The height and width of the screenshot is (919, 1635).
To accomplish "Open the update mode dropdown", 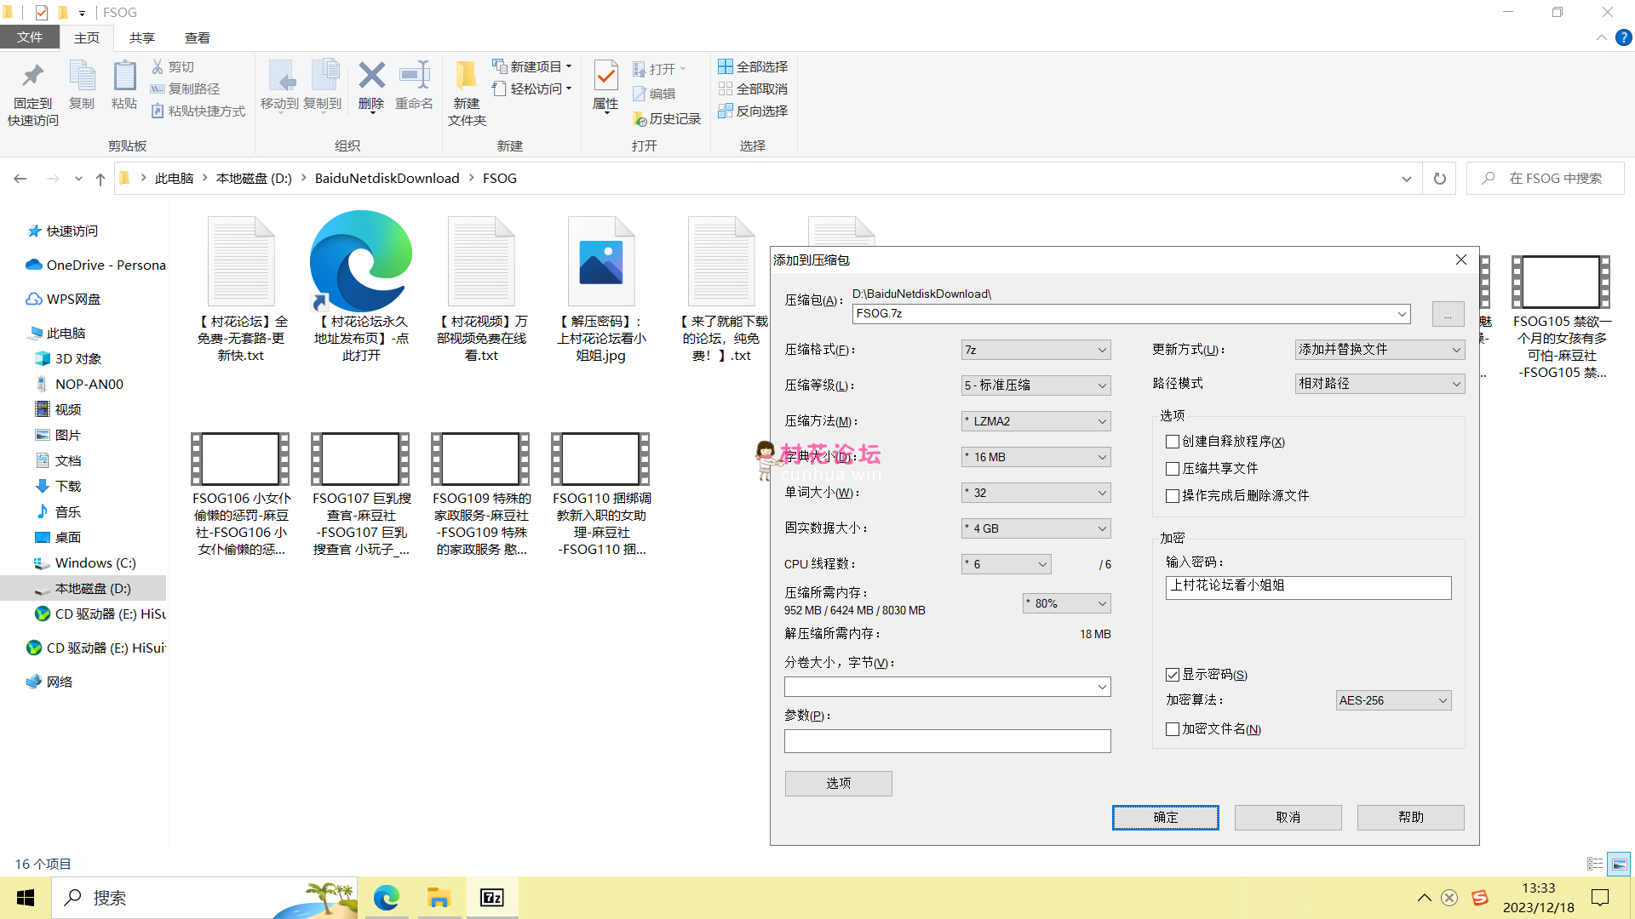I will 1380,350.
